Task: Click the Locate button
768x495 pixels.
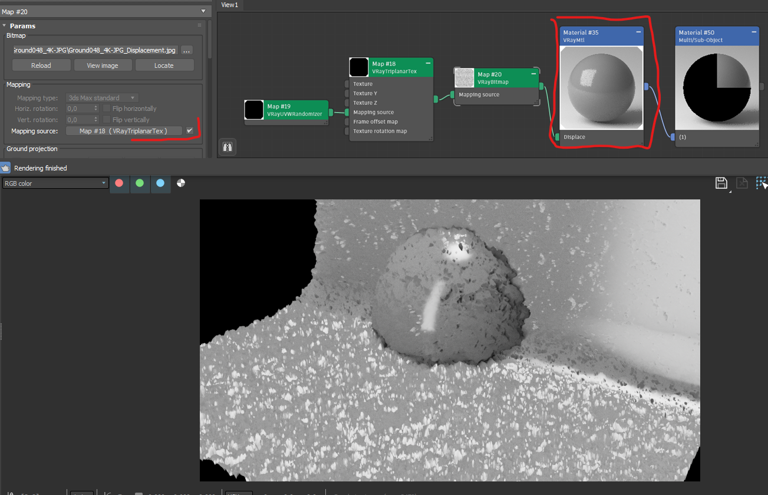Action: [164, 65]
